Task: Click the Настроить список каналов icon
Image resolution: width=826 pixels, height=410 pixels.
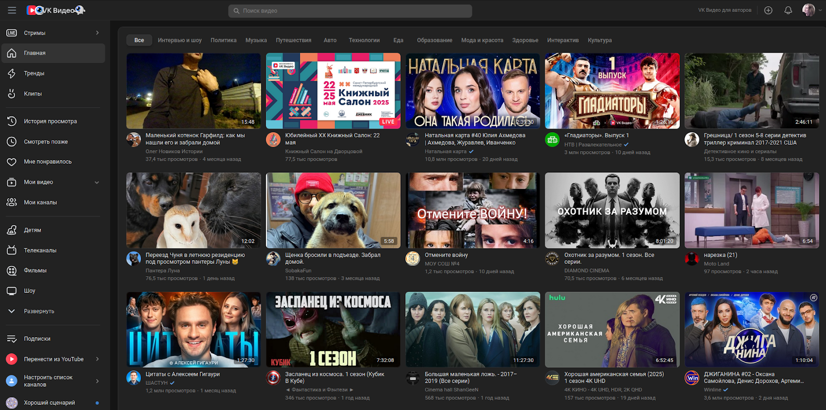Action: pos(11,381)
